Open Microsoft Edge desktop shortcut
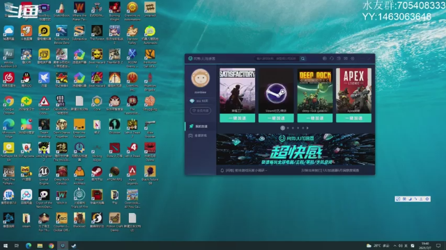The image size is (446, 250). [x=8, y=128]
